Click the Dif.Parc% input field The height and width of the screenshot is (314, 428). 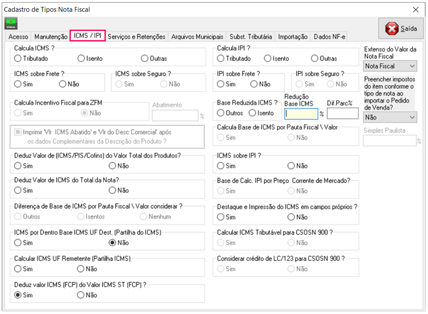342,114
